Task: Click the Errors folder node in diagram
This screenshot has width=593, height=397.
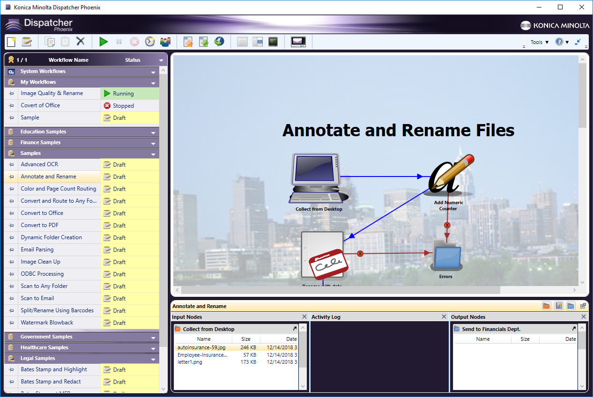Action: coord(446,256)
